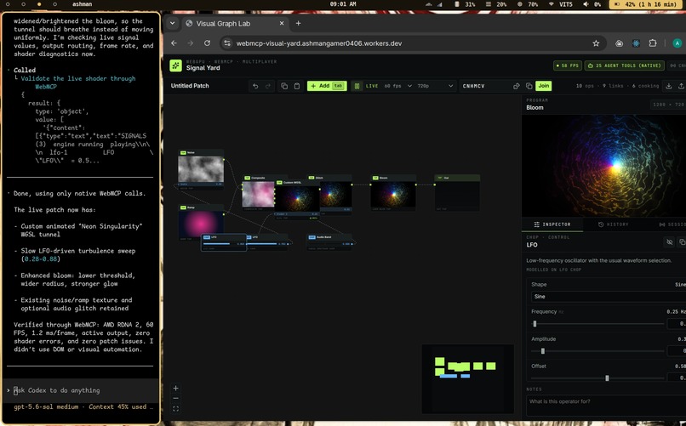This screenshot has height=426, width=686.
Task: Open the 25 Agent Tools (Native) badge
Action: coord(625,65)
